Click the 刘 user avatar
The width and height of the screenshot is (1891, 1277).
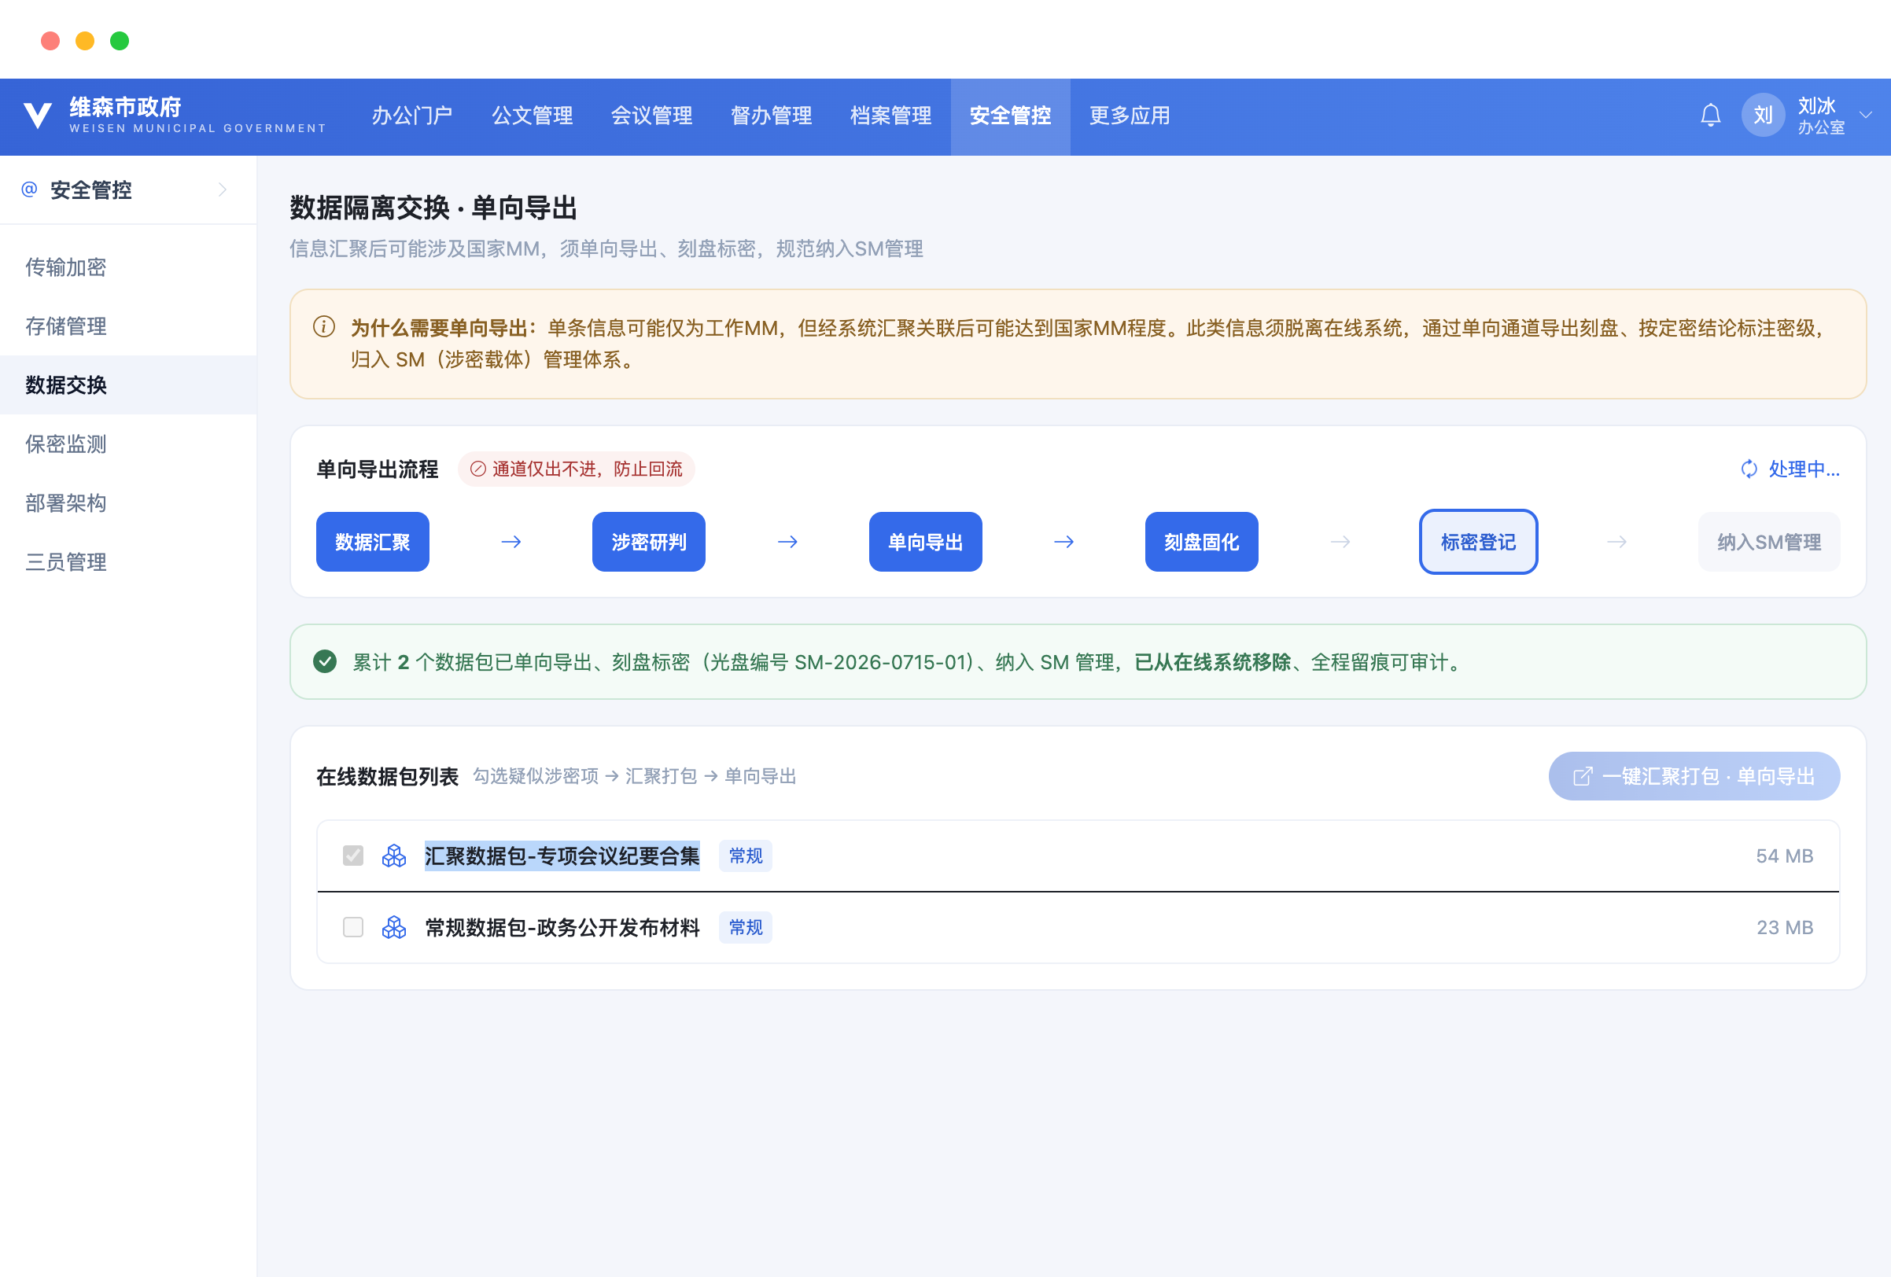coord(1763,116)
